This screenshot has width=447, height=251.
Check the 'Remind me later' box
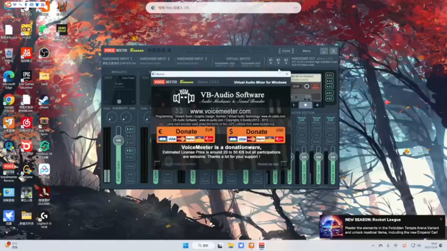[x=284, y=163]
